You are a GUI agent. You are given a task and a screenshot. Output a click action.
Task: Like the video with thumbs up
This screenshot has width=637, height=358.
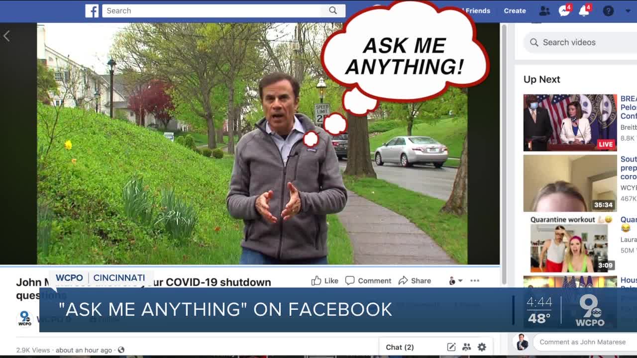pos(324,280)
